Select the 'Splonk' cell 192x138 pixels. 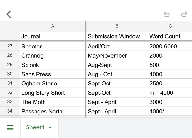click(53, 65)
